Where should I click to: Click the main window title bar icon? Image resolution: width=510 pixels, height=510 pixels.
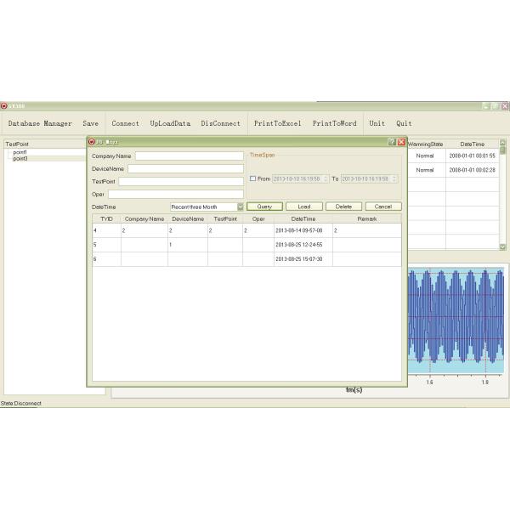click(4, 105)
